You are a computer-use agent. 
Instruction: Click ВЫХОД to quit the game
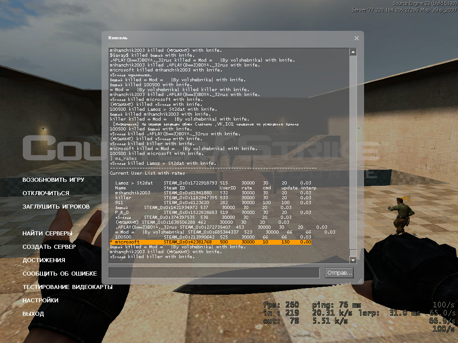tap(33, 314)
